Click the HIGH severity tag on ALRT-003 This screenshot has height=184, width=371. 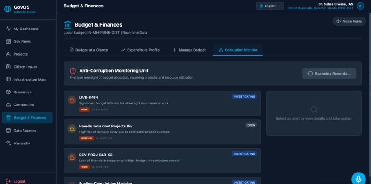point(84,167)
